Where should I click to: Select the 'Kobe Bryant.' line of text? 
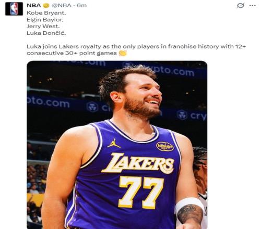(x=46, y=13)
